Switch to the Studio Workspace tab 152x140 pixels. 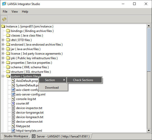[16, 136]
